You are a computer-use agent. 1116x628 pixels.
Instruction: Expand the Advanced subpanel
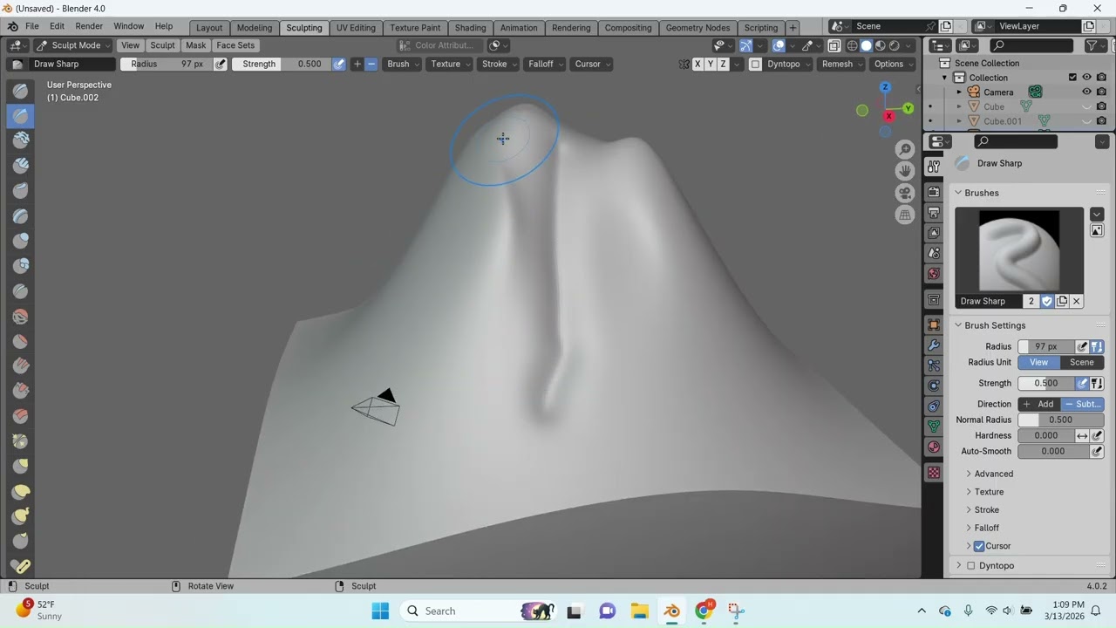[x=993, y=474]
